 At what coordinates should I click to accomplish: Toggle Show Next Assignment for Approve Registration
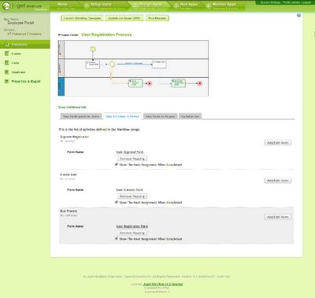coord(117,164)
